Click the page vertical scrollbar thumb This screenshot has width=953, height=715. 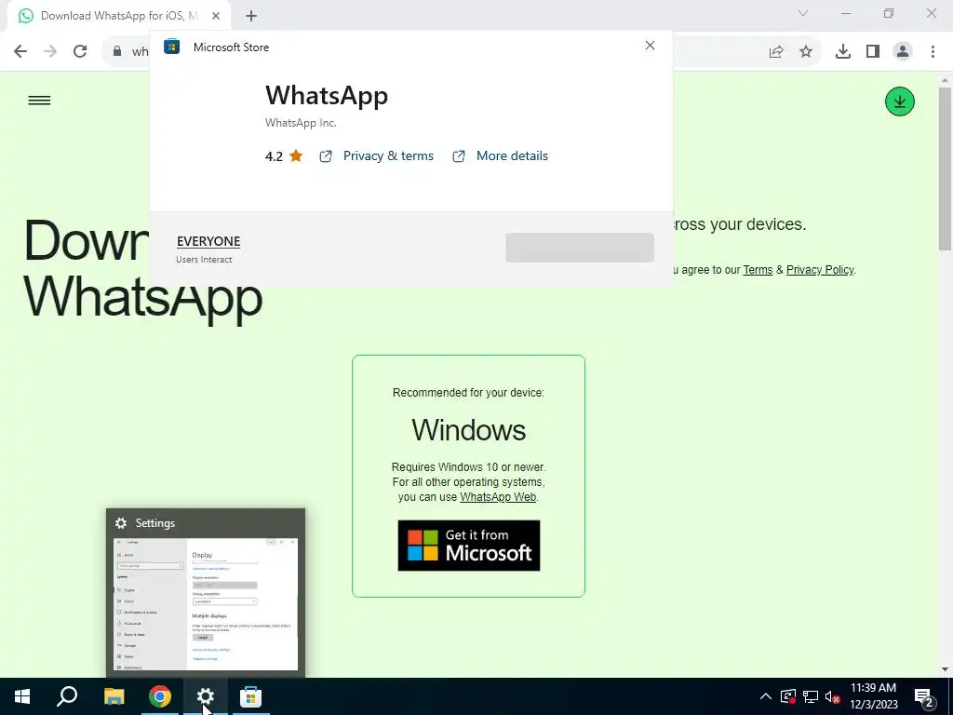tap(945, 169)
